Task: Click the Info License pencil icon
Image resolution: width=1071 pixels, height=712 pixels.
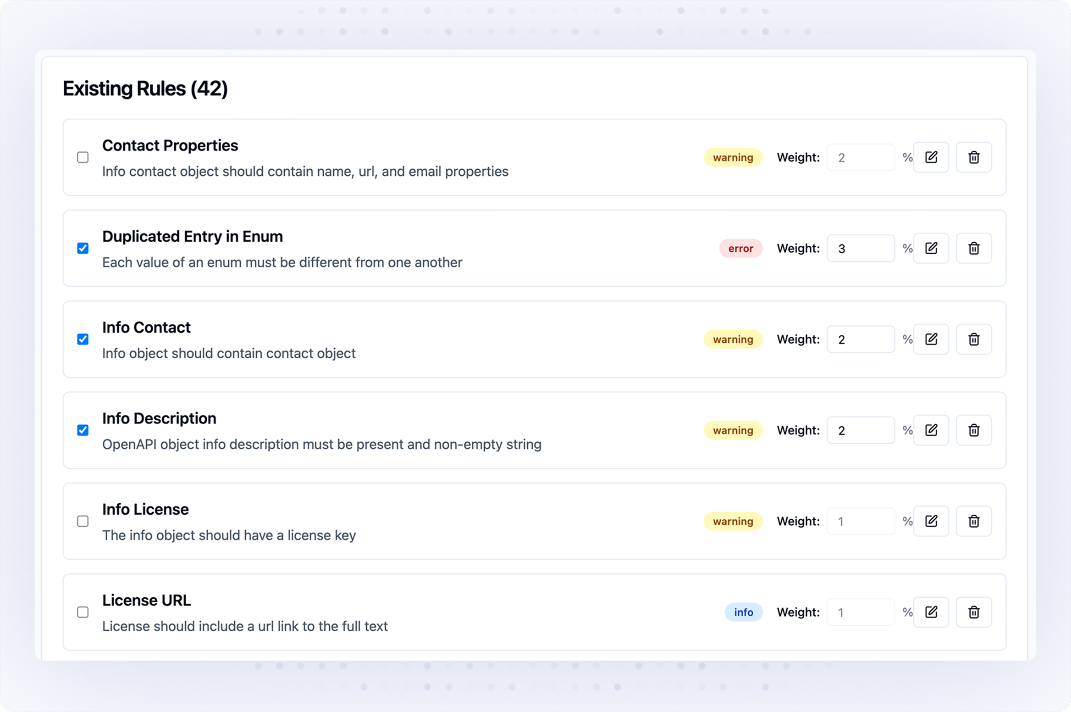Action: pos(931,521)
